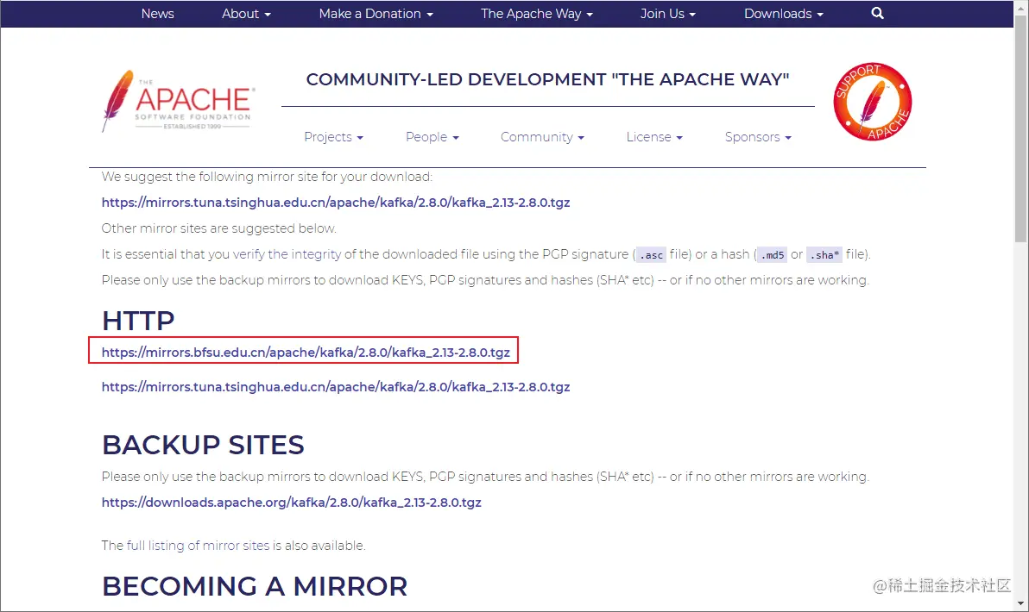1029x612 pixels.
Task: Open the full listing of mirror sites
Action: coord(199,545)
